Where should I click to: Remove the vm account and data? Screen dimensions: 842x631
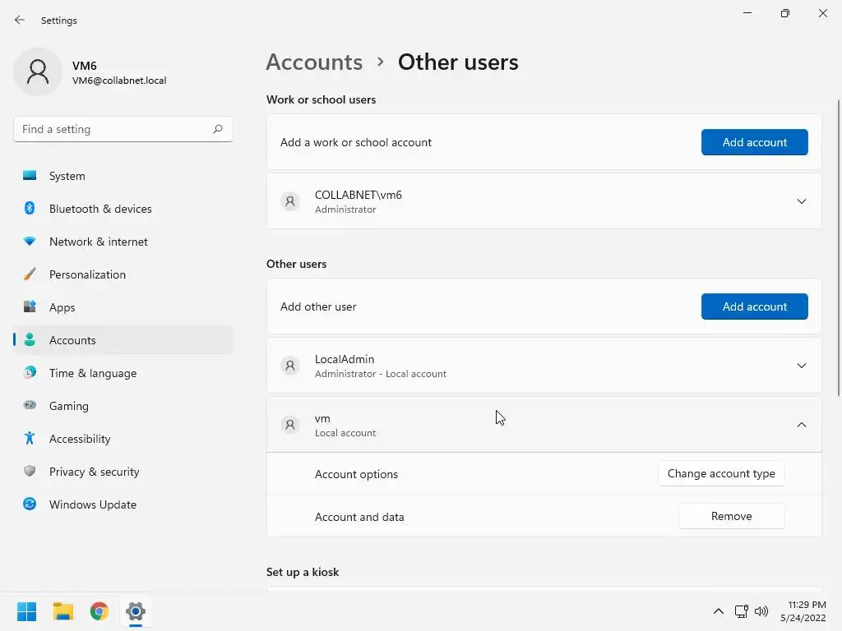tap(731, 517)
